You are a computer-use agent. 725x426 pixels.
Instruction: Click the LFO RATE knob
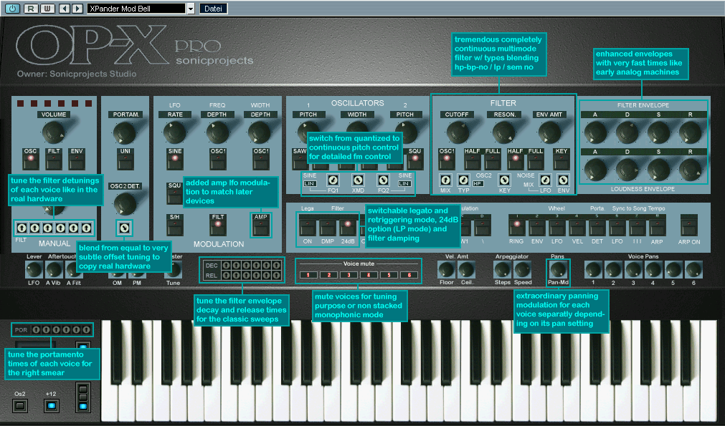[174, 133]
